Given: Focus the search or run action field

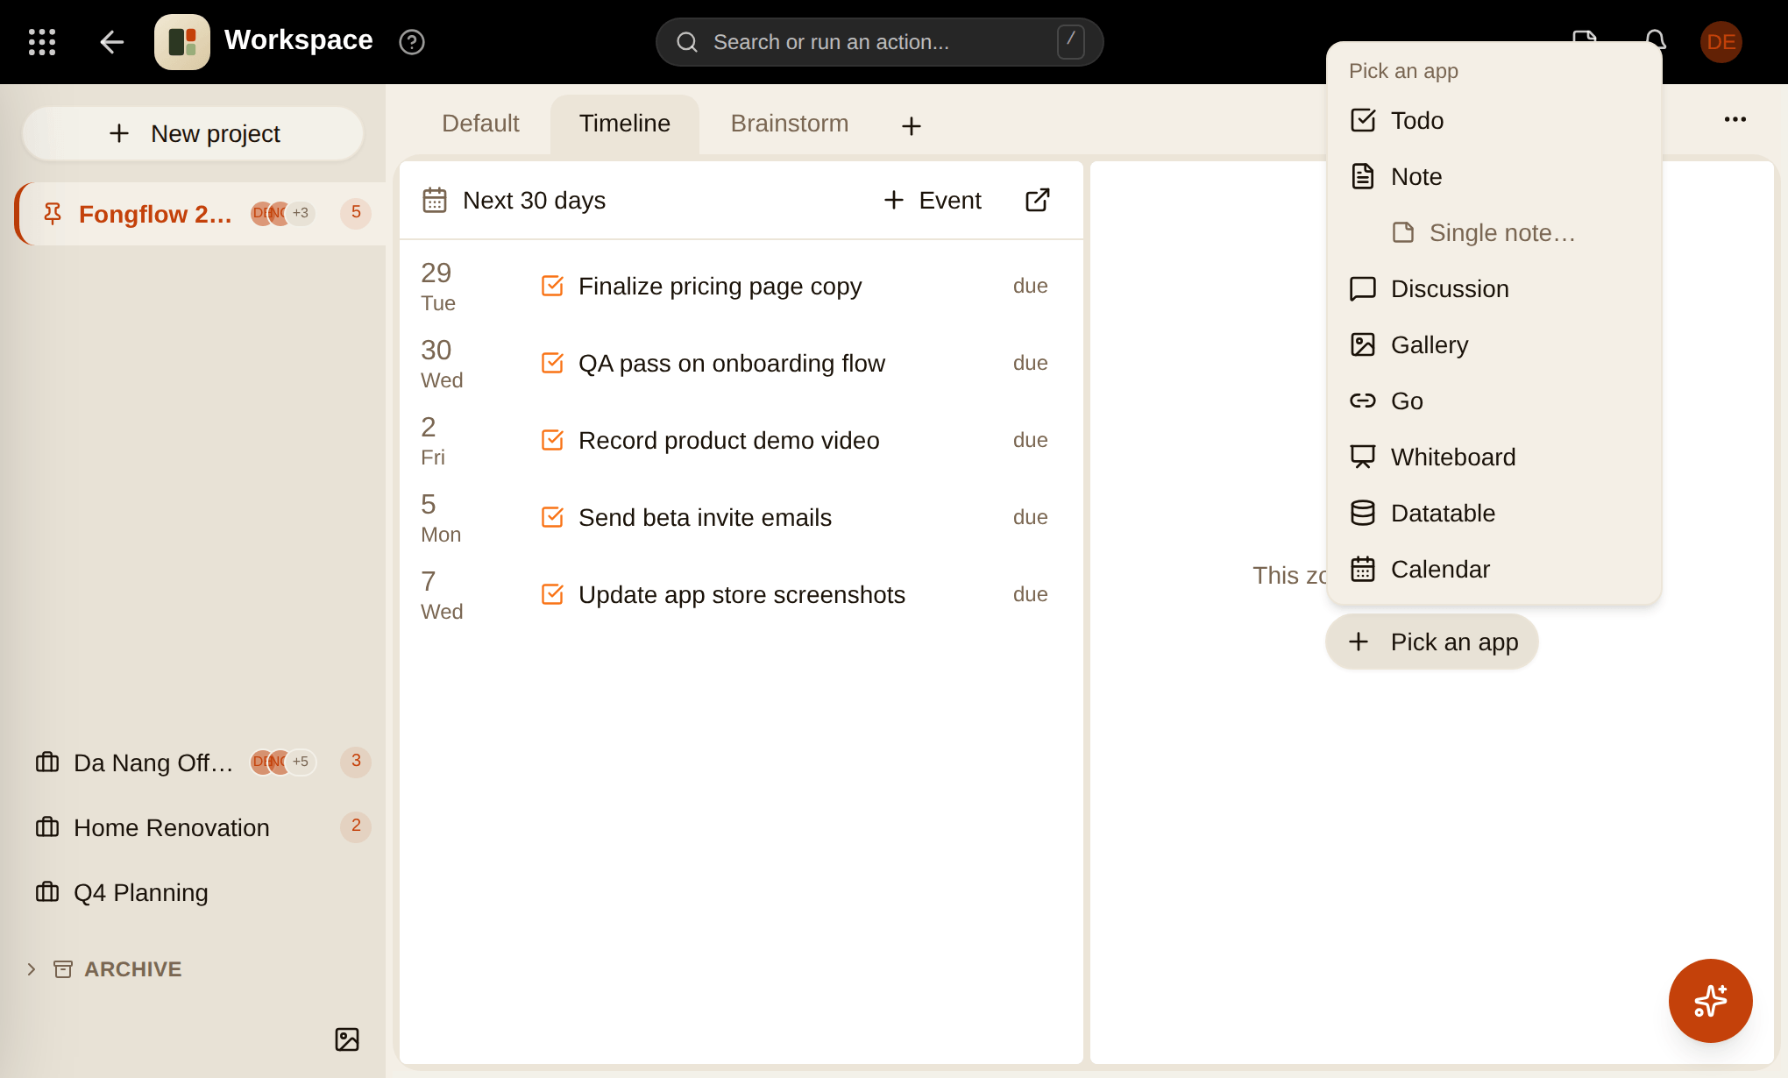Looking at the screenshot, I should (879, 42).
